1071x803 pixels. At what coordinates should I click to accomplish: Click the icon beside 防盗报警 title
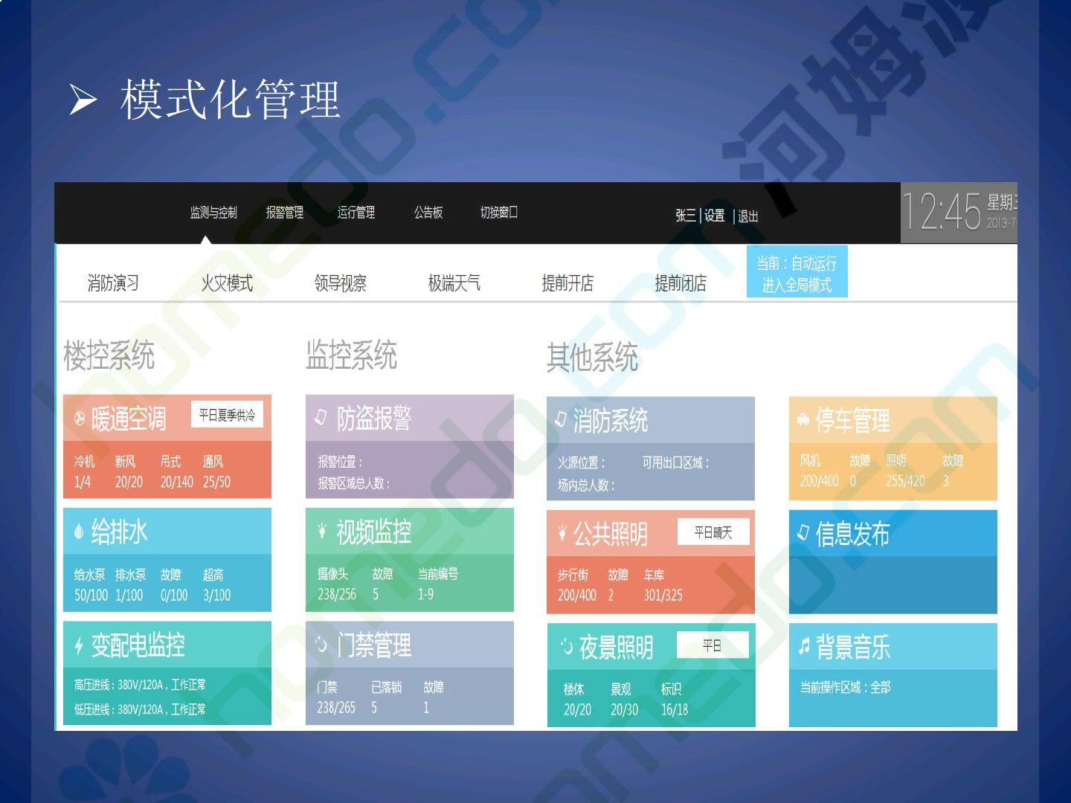(321, 418)
